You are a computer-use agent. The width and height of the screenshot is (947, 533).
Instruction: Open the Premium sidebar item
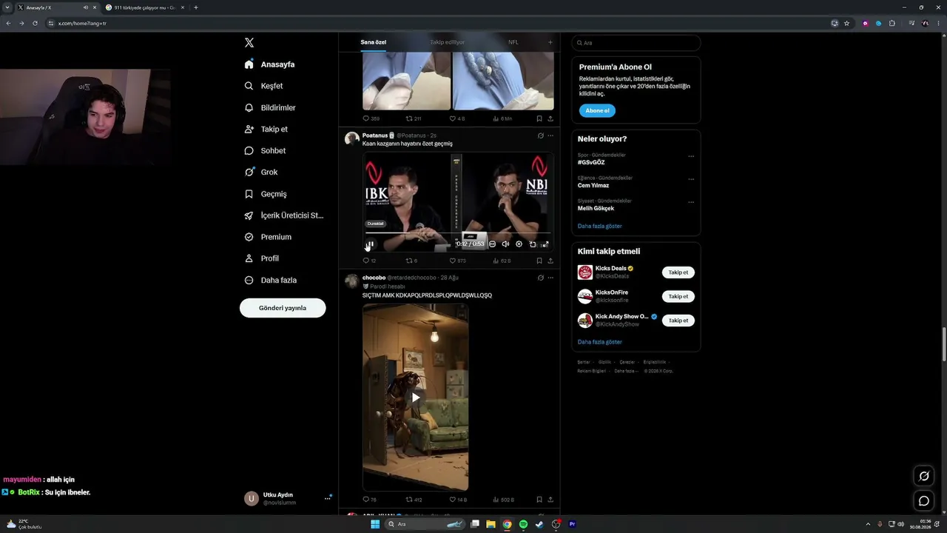tap(268, 237)
